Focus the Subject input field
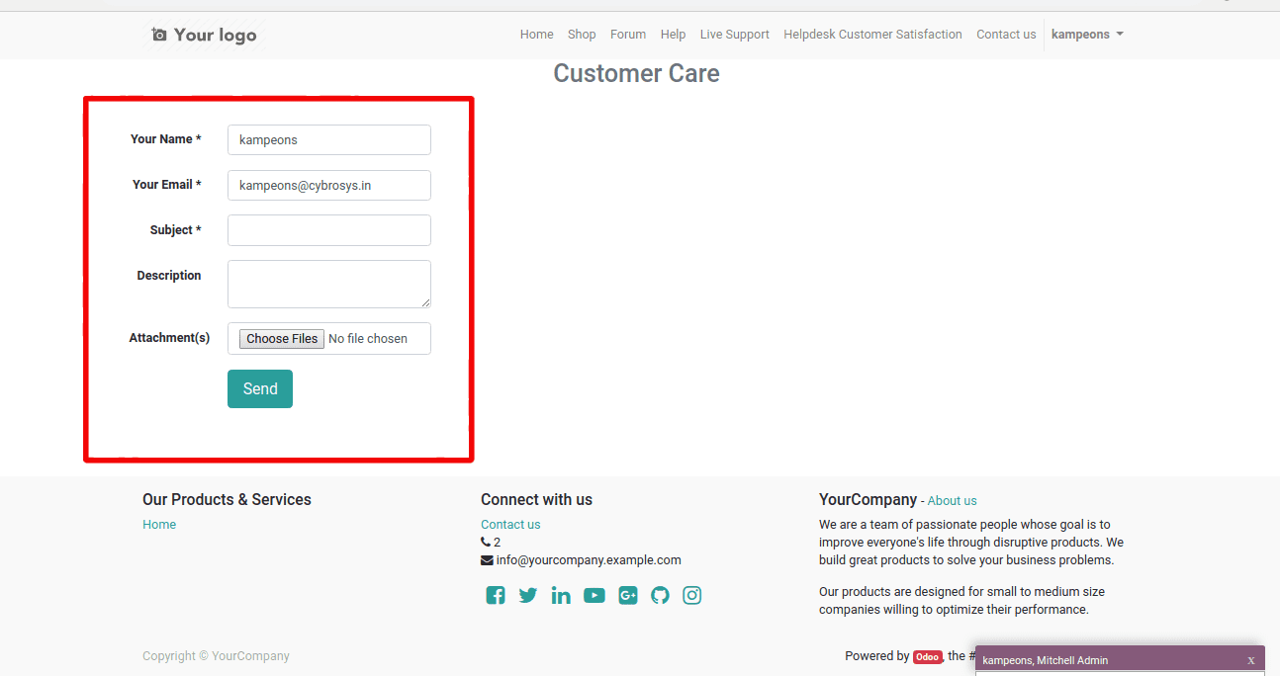The width and height of the screenshot is (1280, 676). point(329,230)
